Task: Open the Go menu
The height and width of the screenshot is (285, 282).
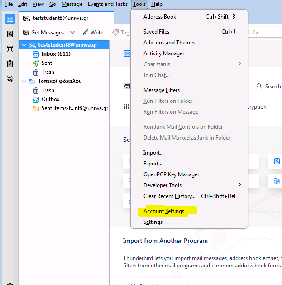Action: (x=53, y=4)
